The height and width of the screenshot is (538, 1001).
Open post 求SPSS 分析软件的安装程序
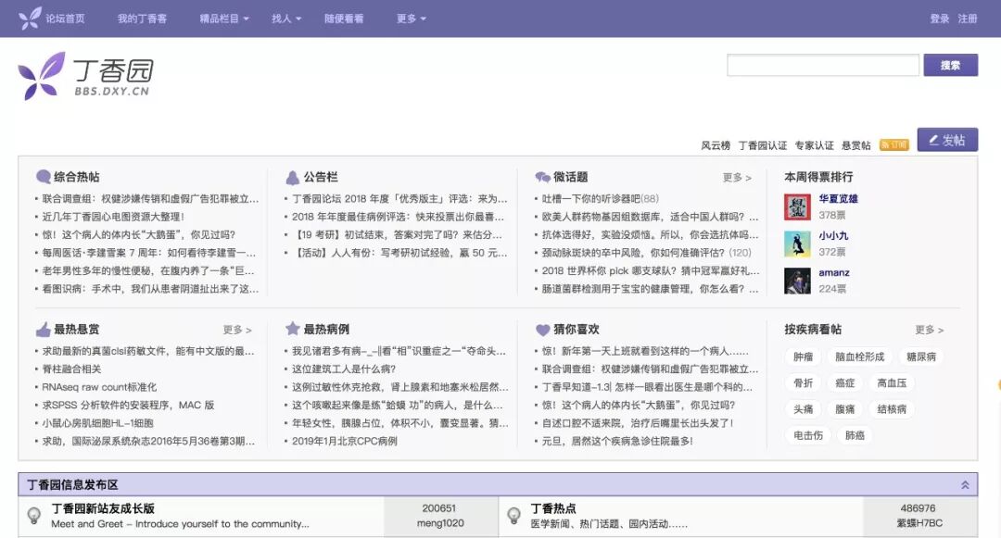pyautogui.click(x=128, y=405)
